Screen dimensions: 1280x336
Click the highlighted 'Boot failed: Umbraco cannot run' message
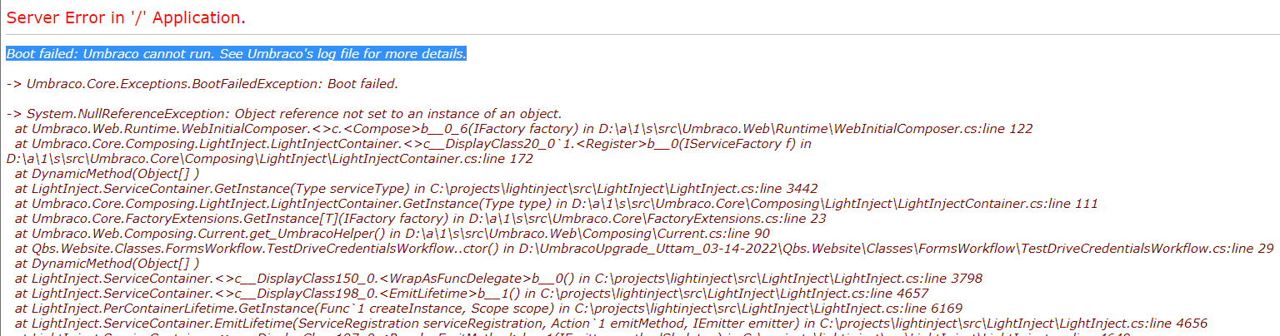point(236,54)
